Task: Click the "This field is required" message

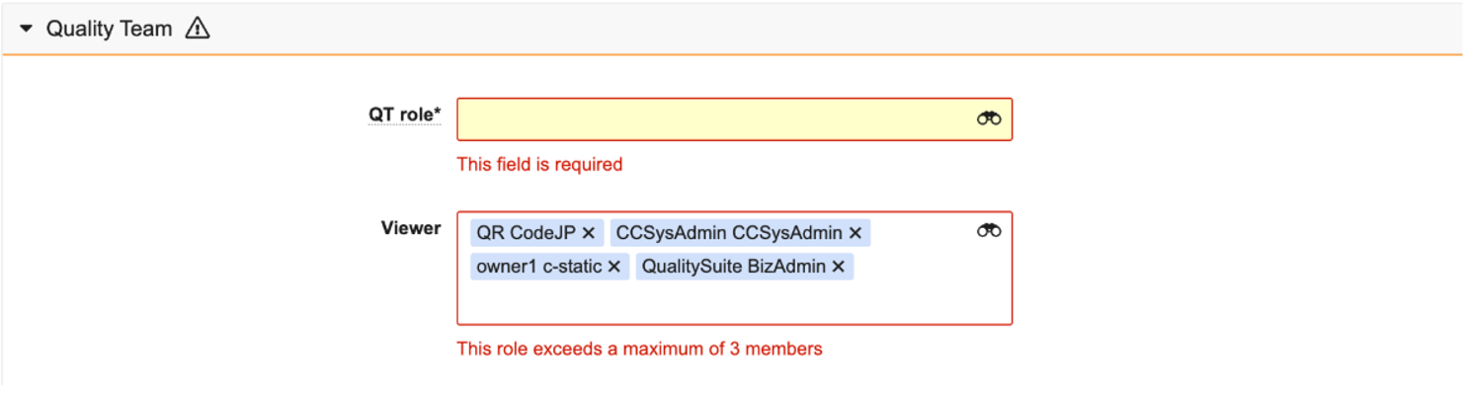Action: pyautogui.click(x=539, y=165)
